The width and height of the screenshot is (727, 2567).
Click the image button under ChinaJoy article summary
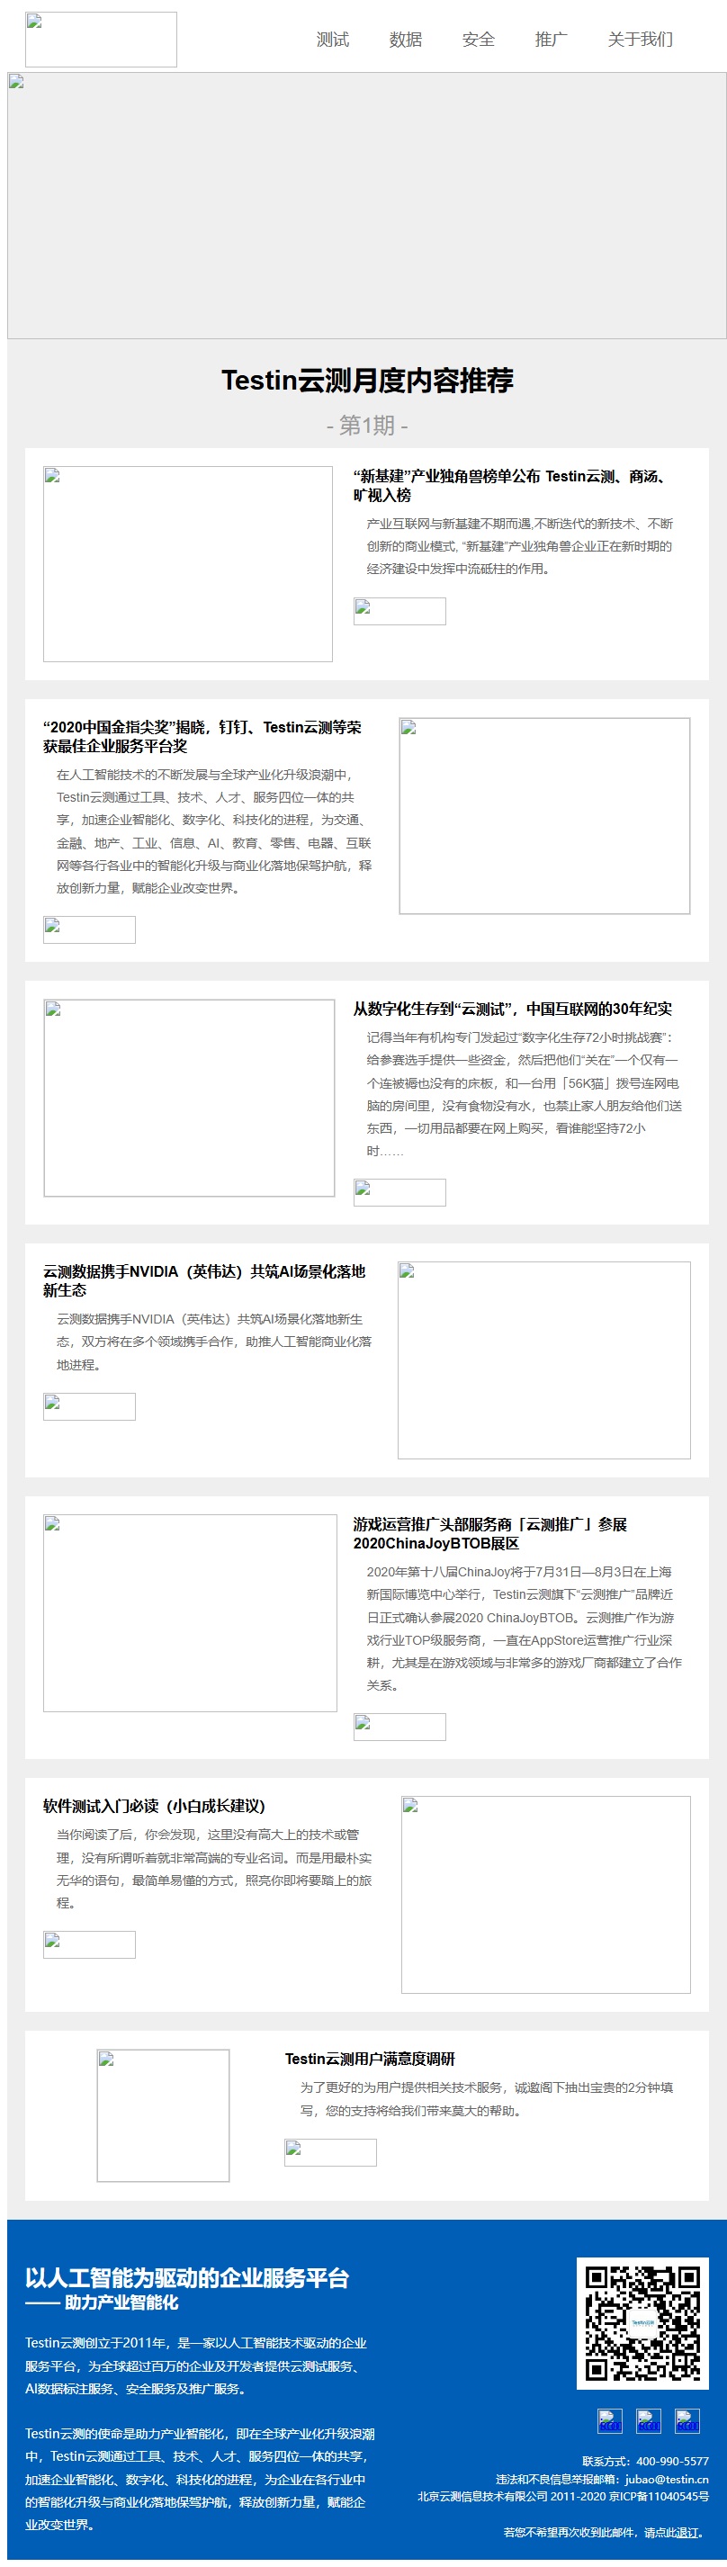[x=399, y=1727]
